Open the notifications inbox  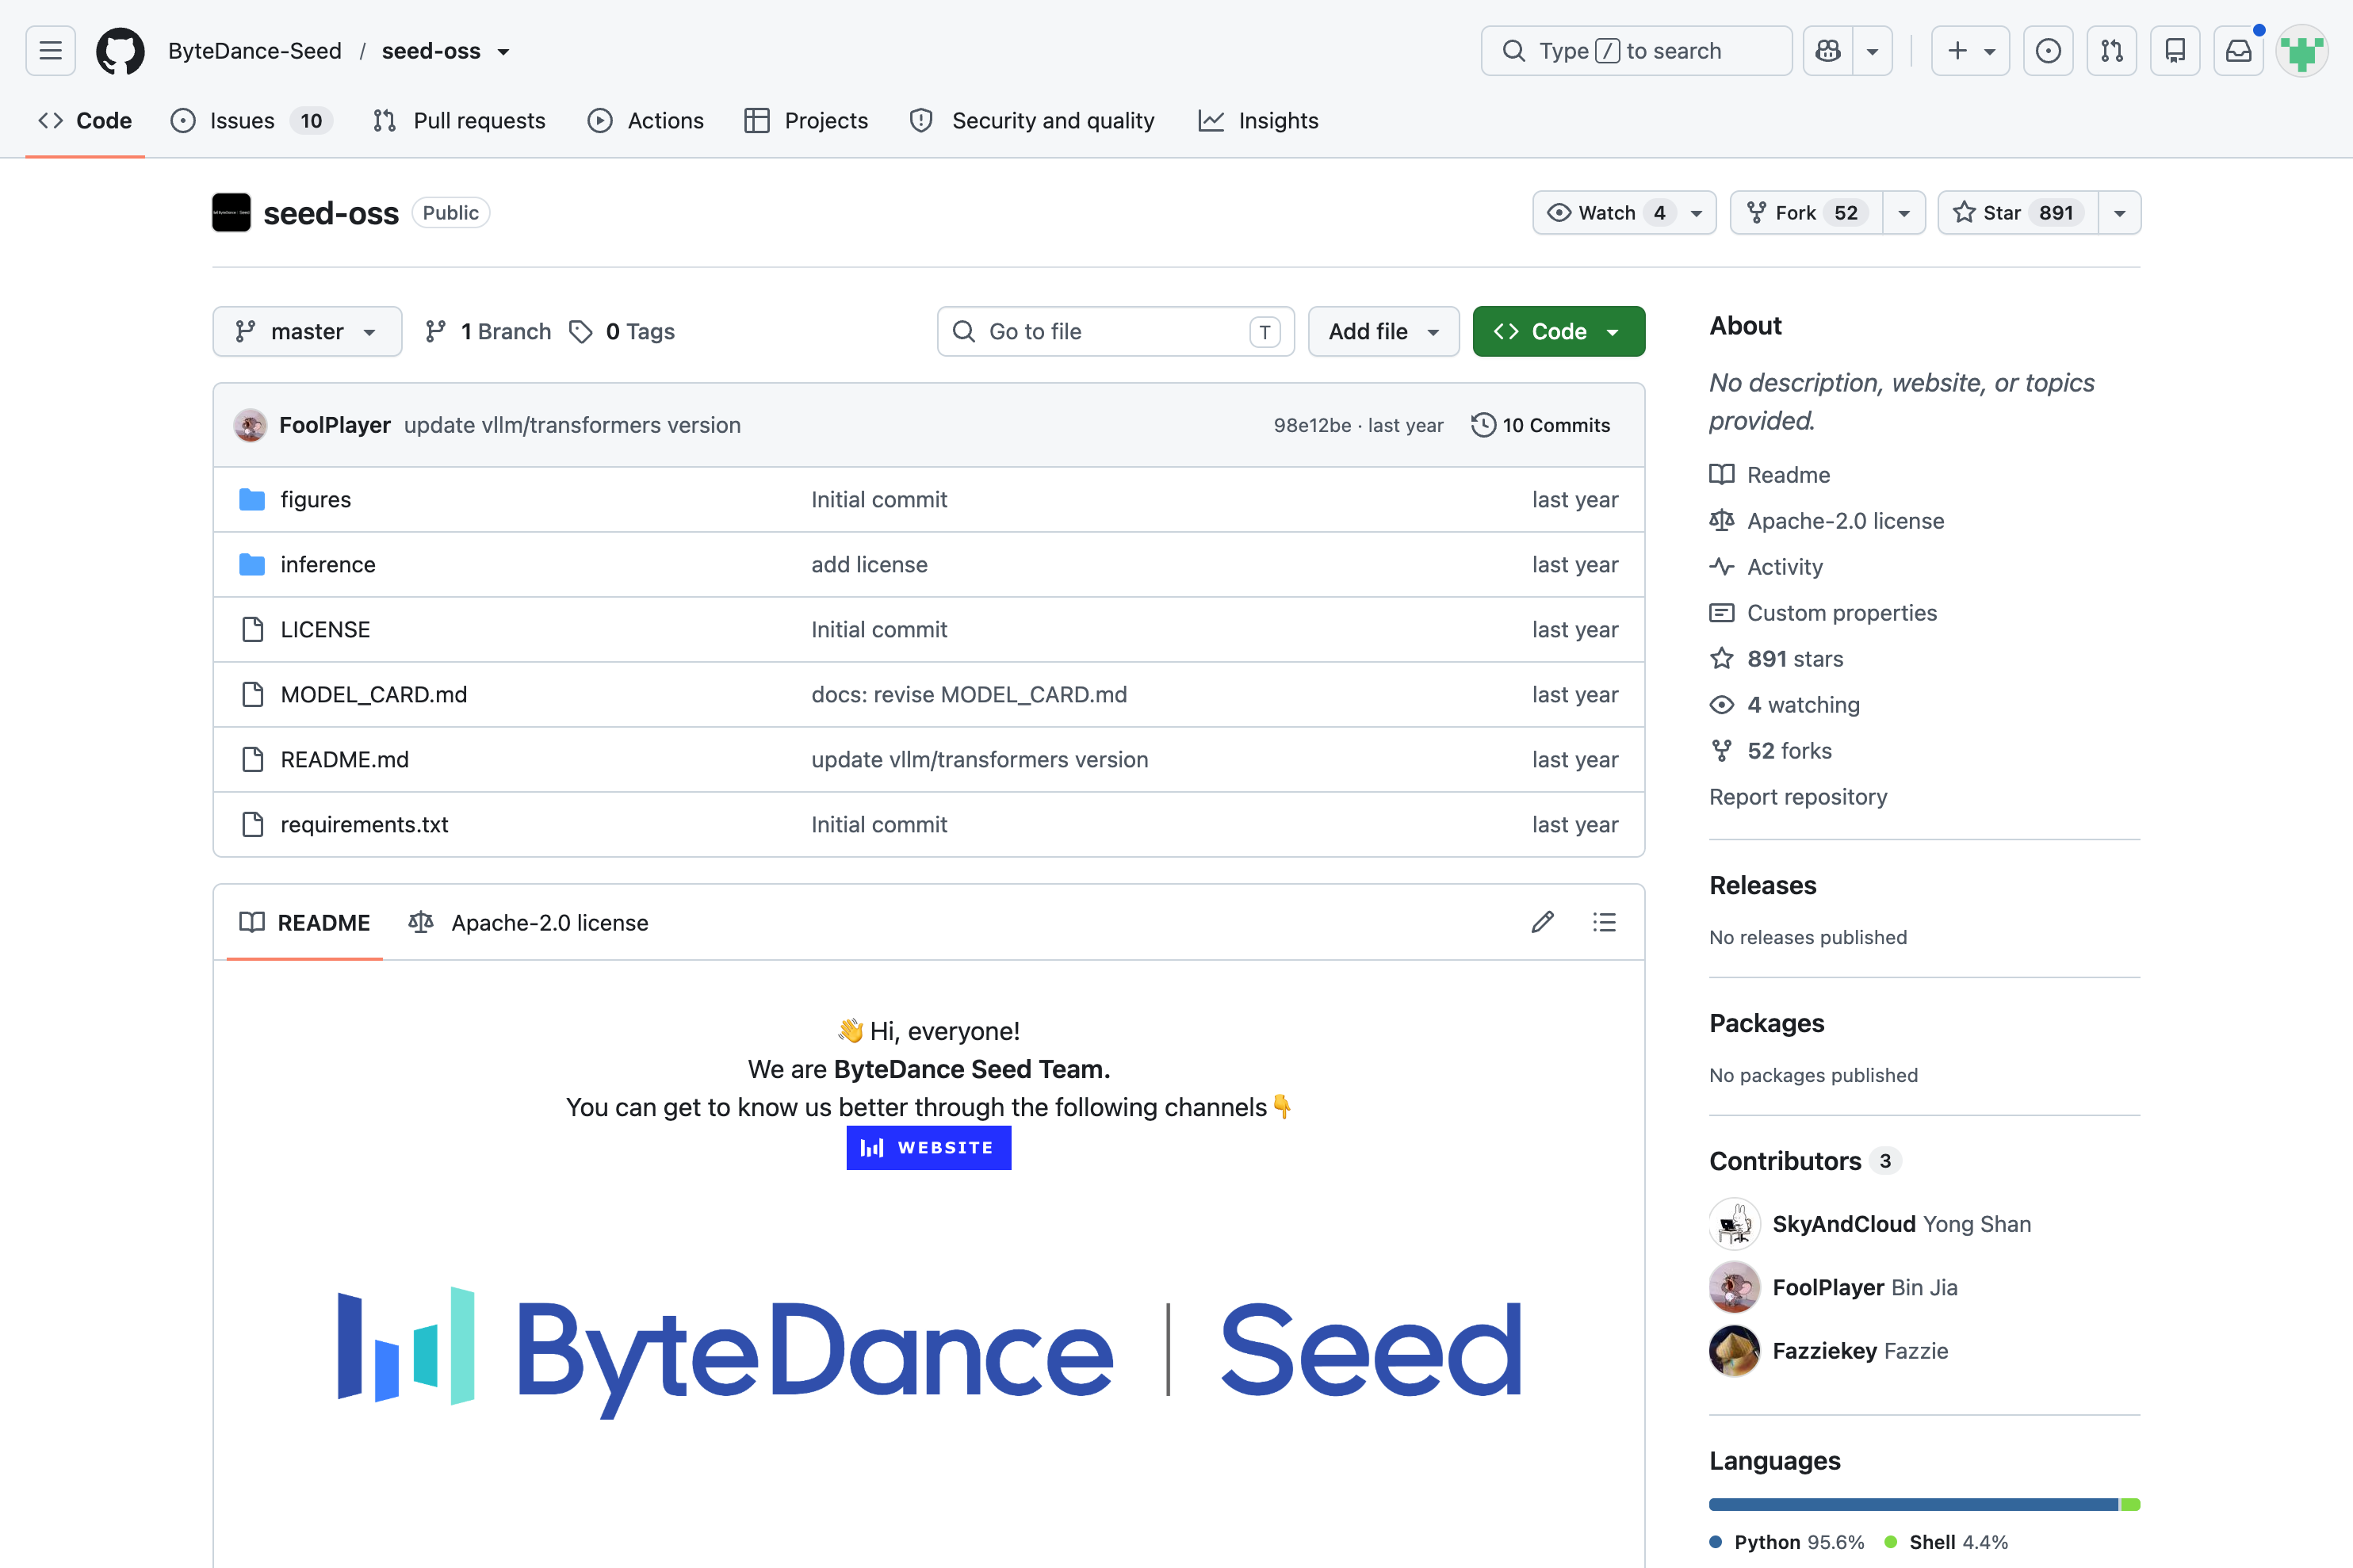tap(2239, 50)
